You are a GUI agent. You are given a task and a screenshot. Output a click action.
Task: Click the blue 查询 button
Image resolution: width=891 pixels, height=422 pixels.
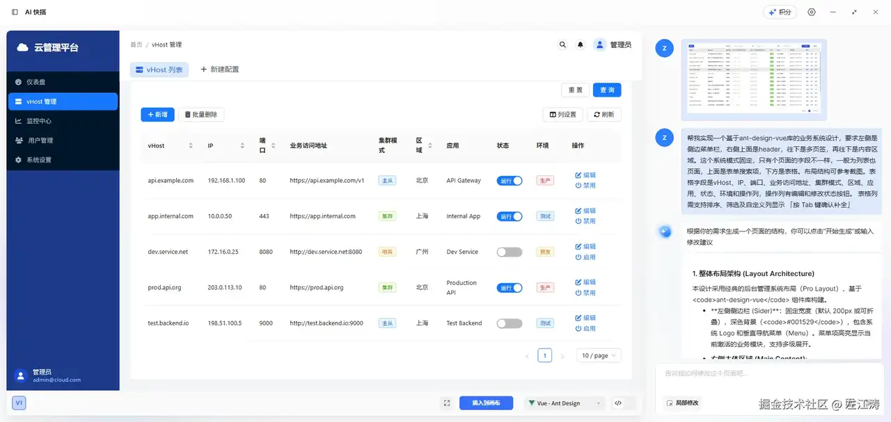tap(607, 90)
